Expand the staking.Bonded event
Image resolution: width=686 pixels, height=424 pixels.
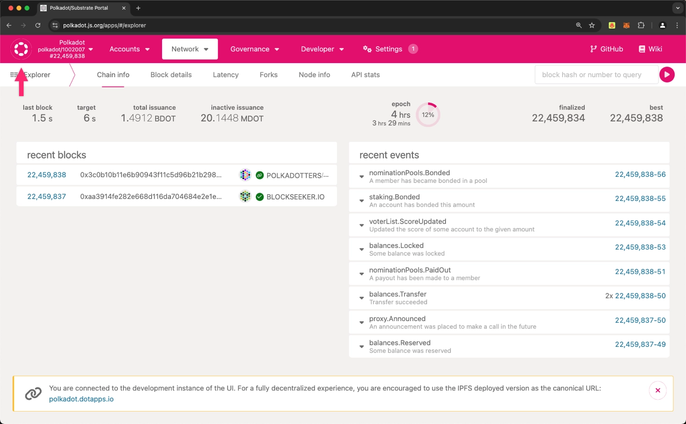tap(362, 200)
